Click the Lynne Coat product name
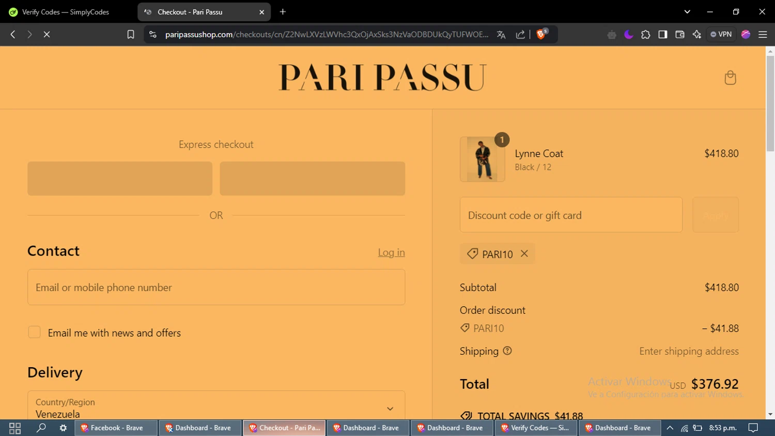 click(539, 154)
